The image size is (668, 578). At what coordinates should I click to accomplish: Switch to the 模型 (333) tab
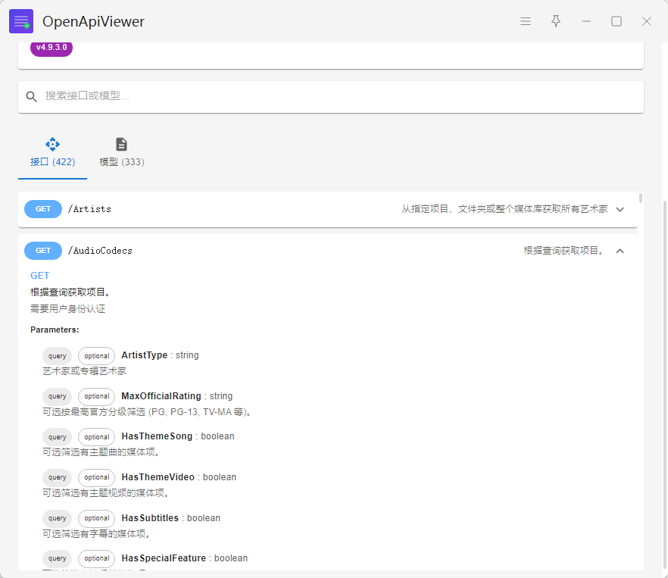[x=121, y=161]
